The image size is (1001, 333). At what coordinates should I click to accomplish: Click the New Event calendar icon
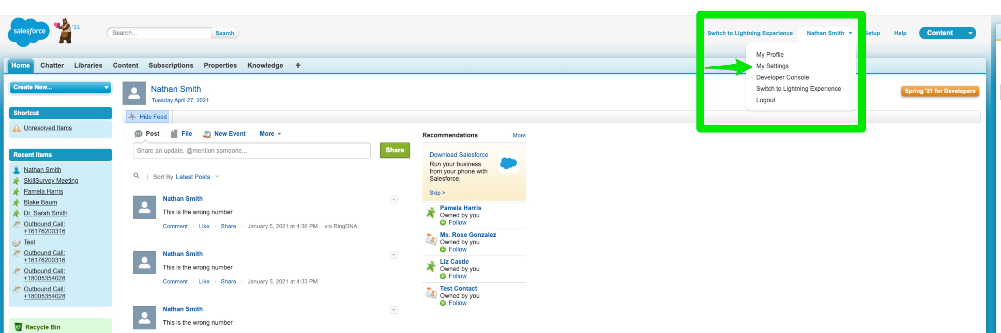(x=207, y=133)
